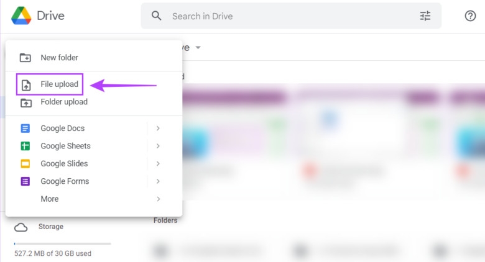Viewport: 485px width, 262px height.
Task: Click the green Google Sheets icon
Action: tap(25, 146)
